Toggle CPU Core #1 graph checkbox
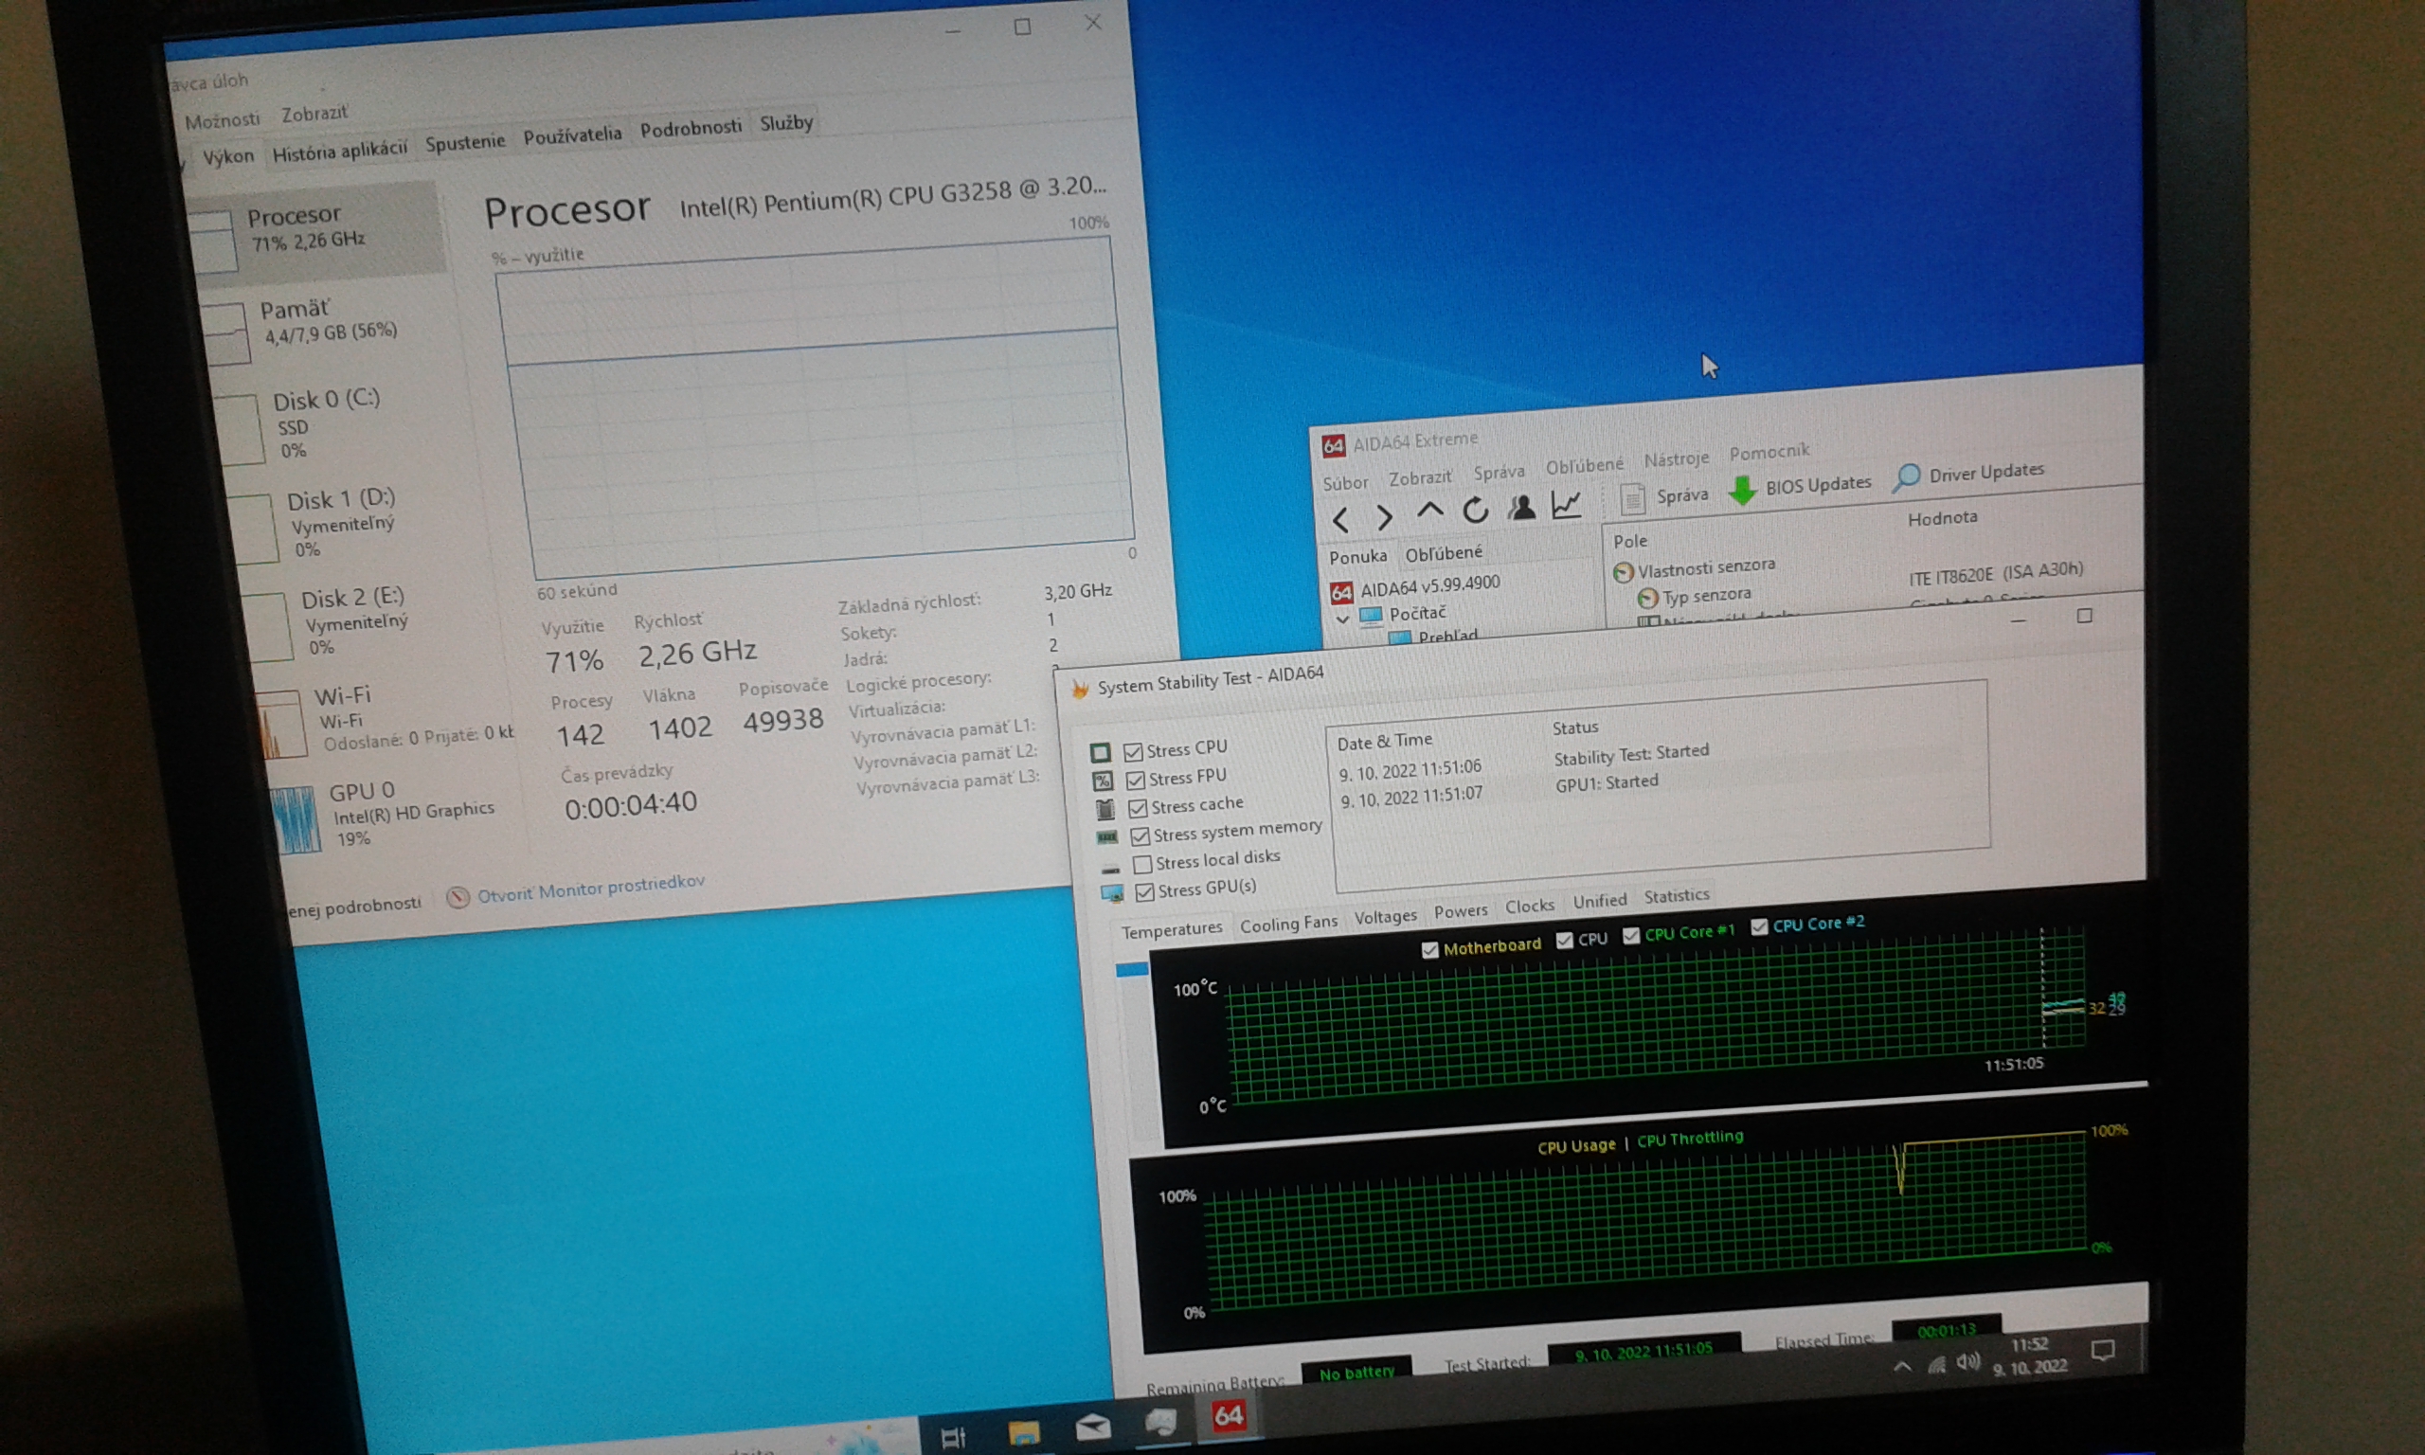This screenshot has height=1455, width=2425. click(x=1631, y=936)
